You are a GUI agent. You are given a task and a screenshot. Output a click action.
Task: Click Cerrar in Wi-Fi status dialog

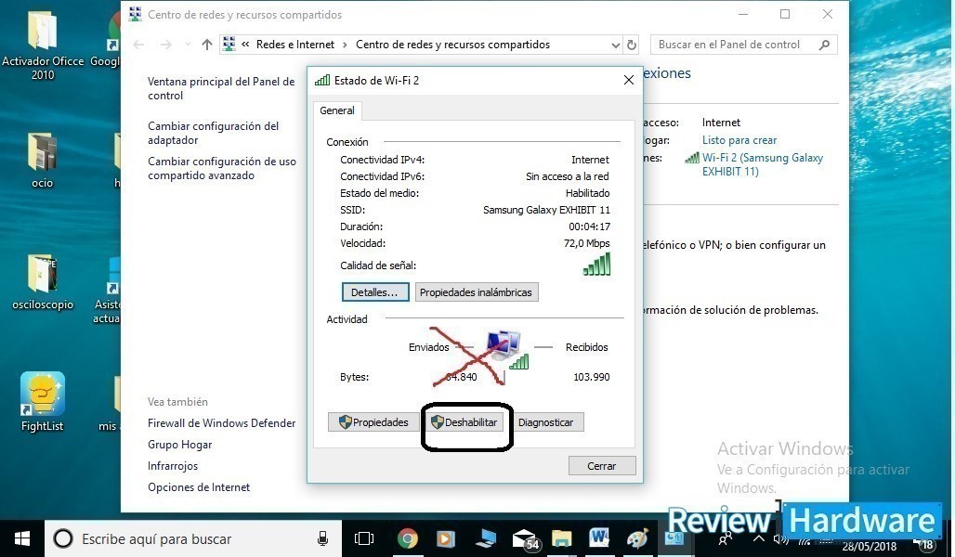tap(602, 466)
